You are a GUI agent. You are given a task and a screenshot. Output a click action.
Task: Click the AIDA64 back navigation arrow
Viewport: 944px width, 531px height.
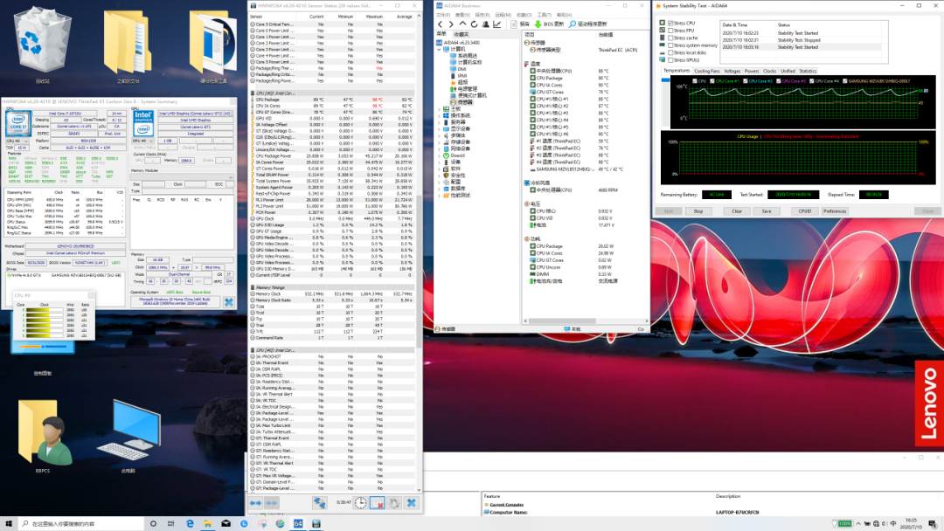click(441, 24)
